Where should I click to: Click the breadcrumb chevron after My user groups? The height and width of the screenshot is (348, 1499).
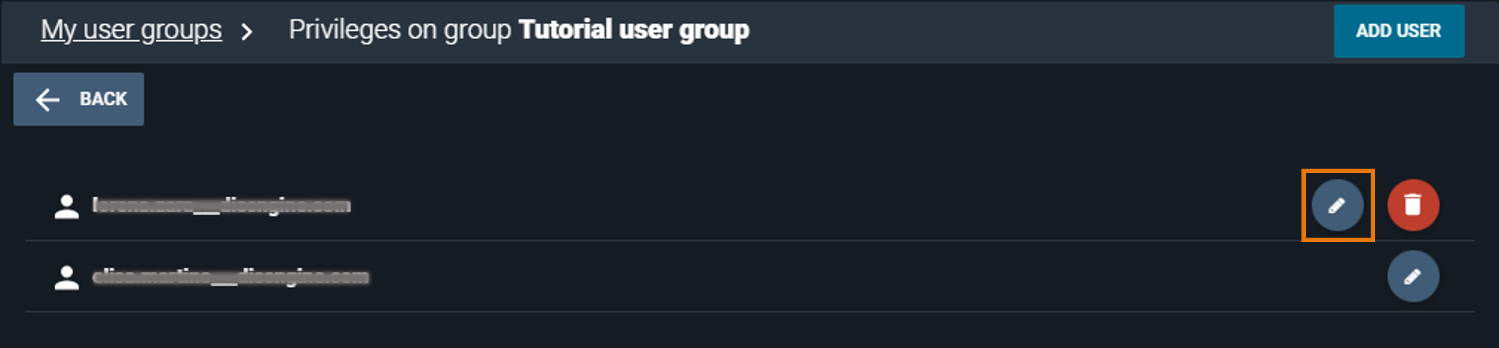click(247, 31)
